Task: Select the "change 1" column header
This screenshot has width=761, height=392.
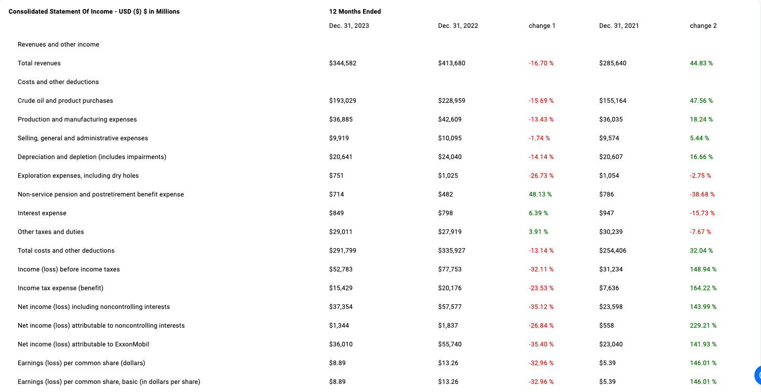Action: 541,26
